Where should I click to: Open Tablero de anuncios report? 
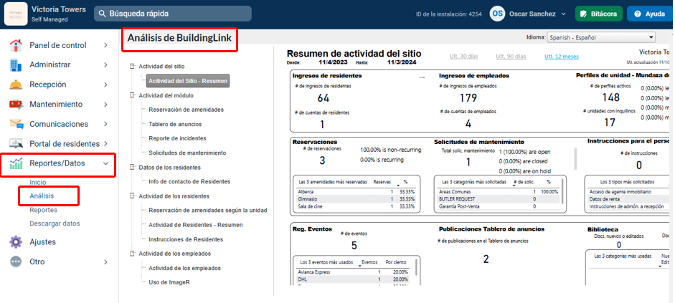click(175, 124)
